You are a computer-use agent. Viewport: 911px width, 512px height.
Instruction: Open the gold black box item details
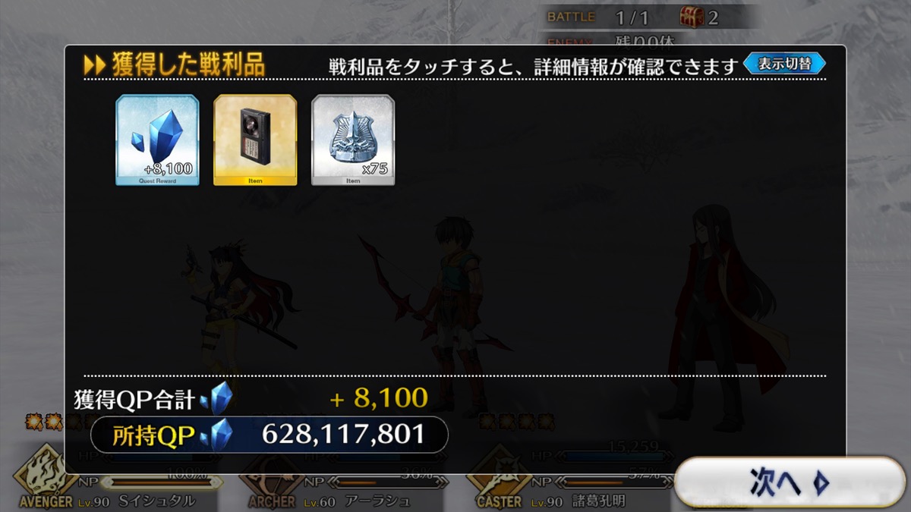coord(255,140)
